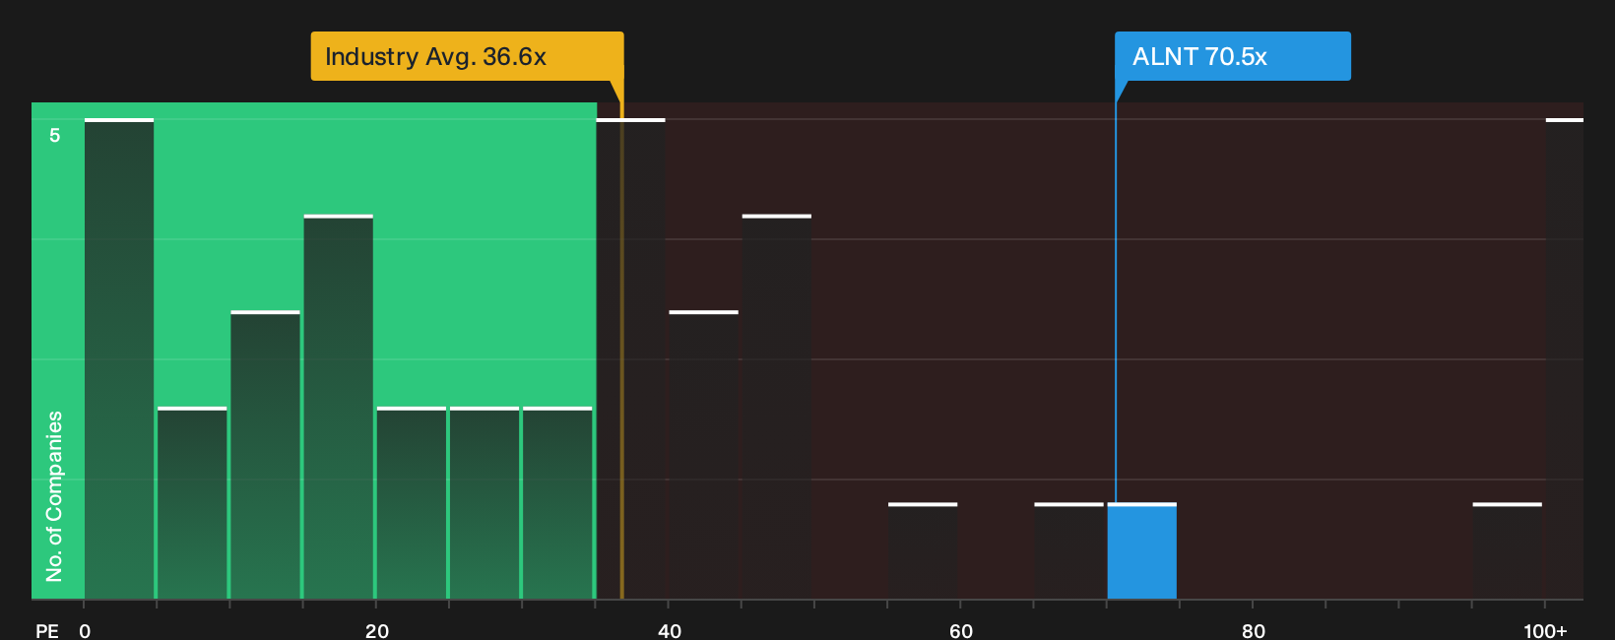Screen dimensions: 1615x640
Task: Select the blue ALNT histogram bar
Action: (x=1141, y=551)
